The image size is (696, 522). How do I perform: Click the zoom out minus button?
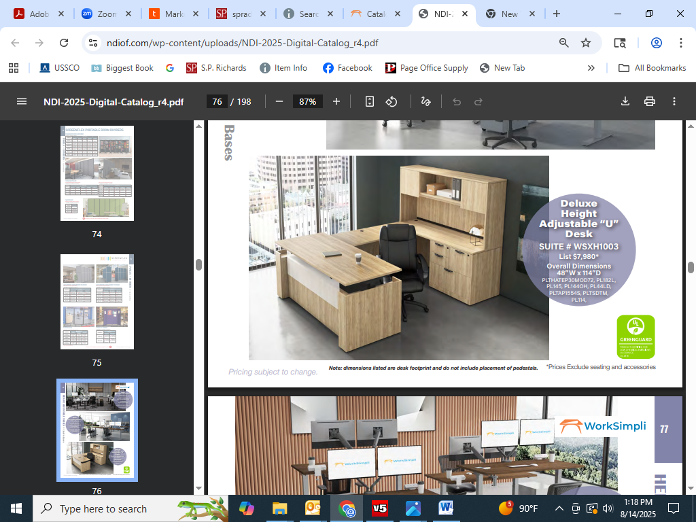279,101
